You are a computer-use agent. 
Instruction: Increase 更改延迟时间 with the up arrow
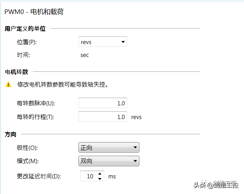(x=100, y=174)
